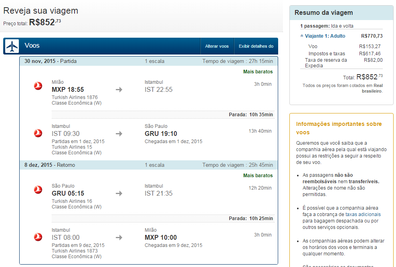The image size is (396, 267).
Task: Click the Mais baratos label on departure flight
Action: [x=258, y=72]
